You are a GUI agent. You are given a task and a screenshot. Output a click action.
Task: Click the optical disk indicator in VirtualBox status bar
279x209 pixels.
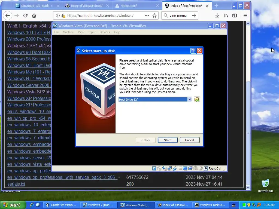click(159, 168)
